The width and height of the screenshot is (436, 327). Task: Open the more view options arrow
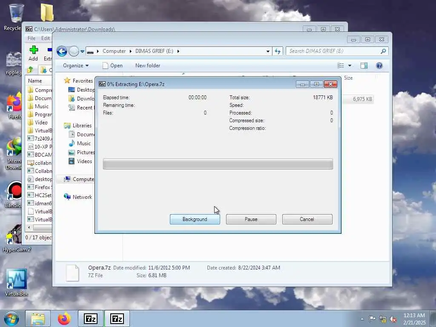350,66
